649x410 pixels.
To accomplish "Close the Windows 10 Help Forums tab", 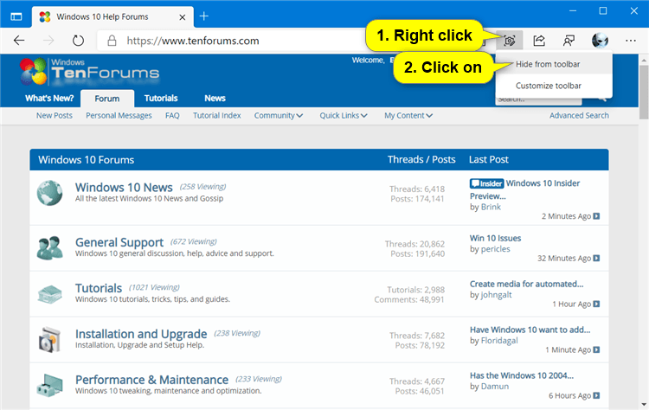I will 182,17.
